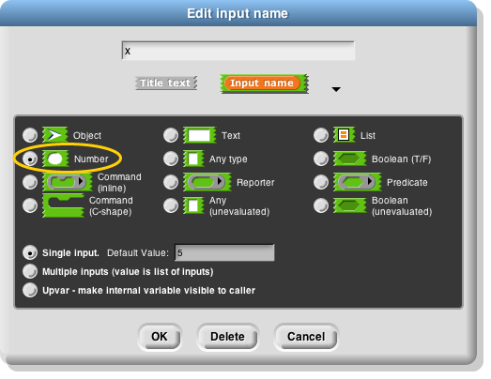Click the Cancel button
Viewport: 491px width, 379px height.
click(x=306, y=337)
